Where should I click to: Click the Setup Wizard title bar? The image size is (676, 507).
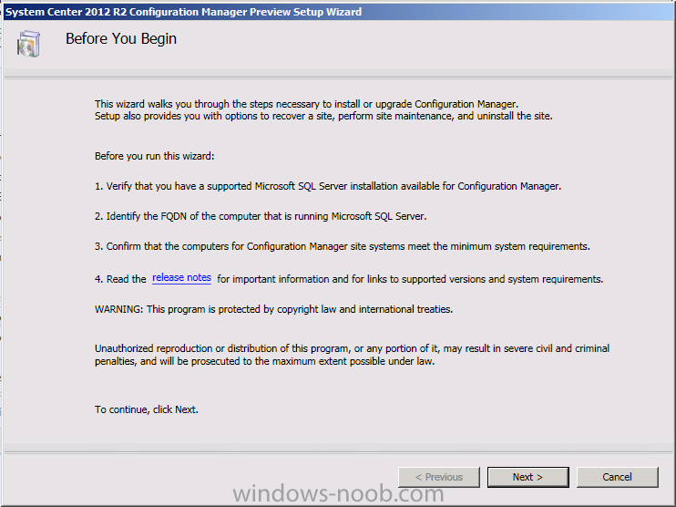338,12
